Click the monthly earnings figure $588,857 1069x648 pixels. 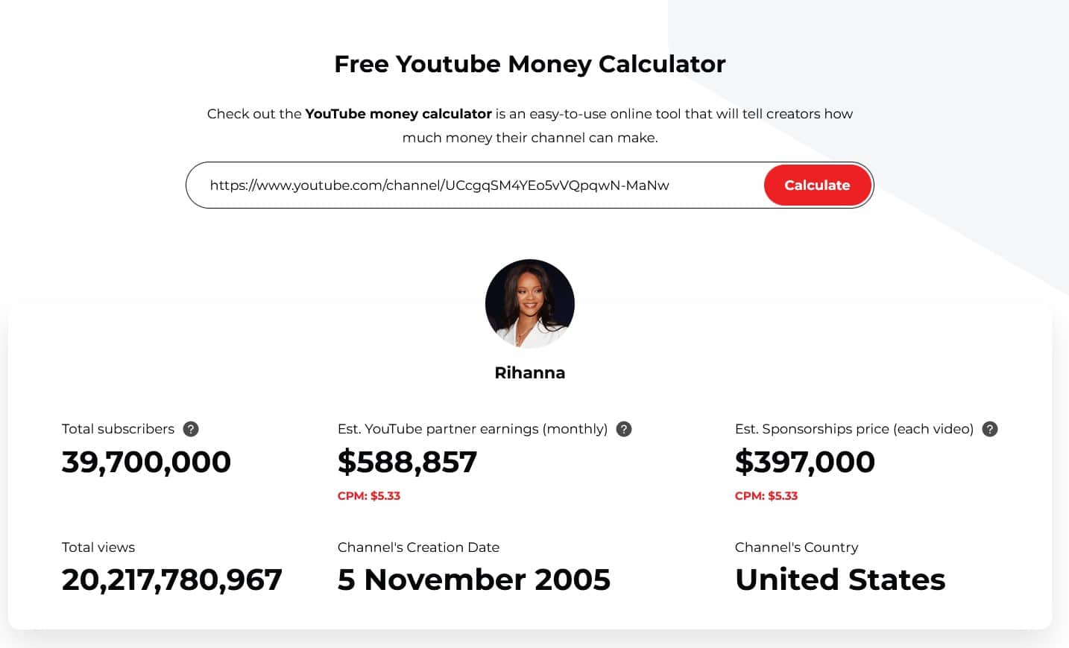click(x=408, y=462)
